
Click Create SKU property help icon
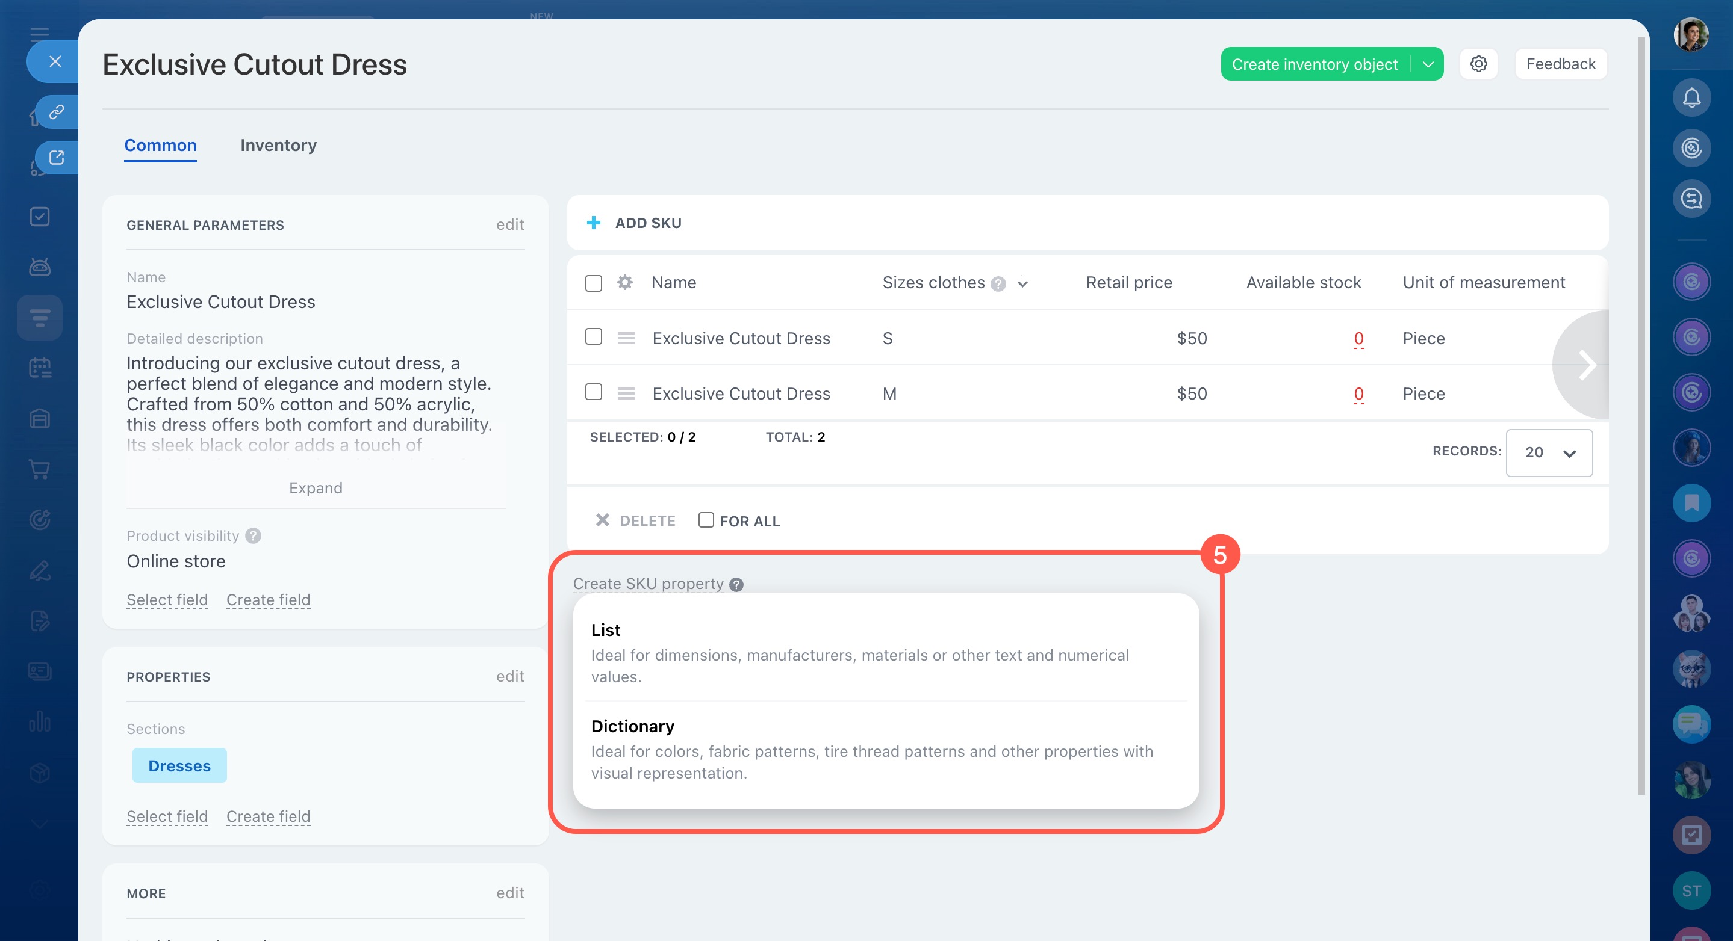pyautogui.click(x=736, y=584)
